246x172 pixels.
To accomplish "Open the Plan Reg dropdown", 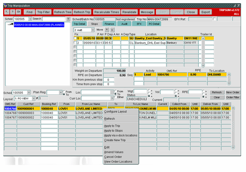I will coord(61,93).
